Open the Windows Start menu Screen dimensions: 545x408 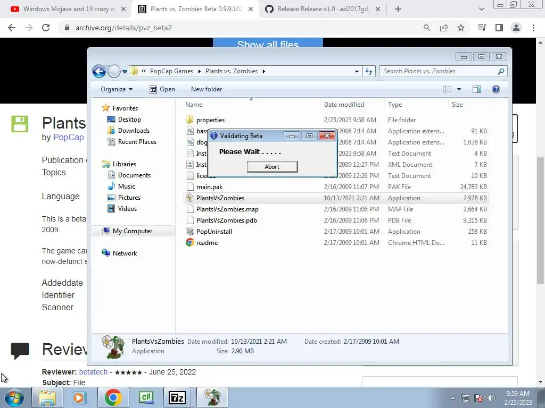14,397
